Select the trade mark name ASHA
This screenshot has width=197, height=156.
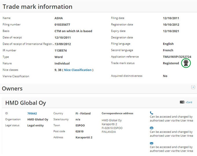click(59, 18)
